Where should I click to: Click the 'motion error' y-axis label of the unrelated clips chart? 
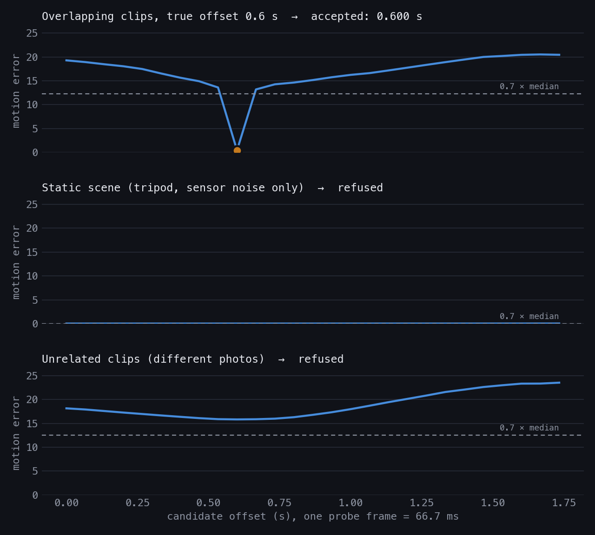tap(16, 433)
